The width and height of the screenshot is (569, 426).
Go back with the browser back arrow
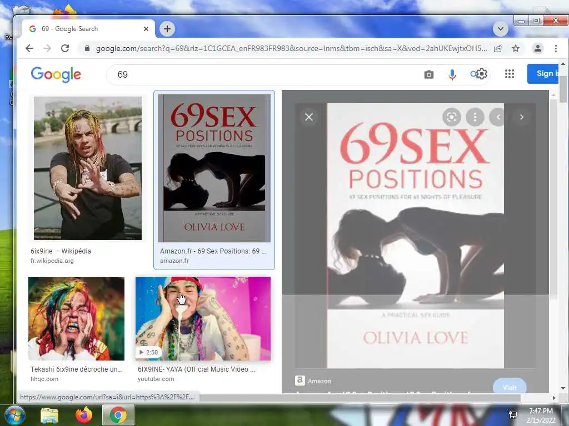(29, 48)
